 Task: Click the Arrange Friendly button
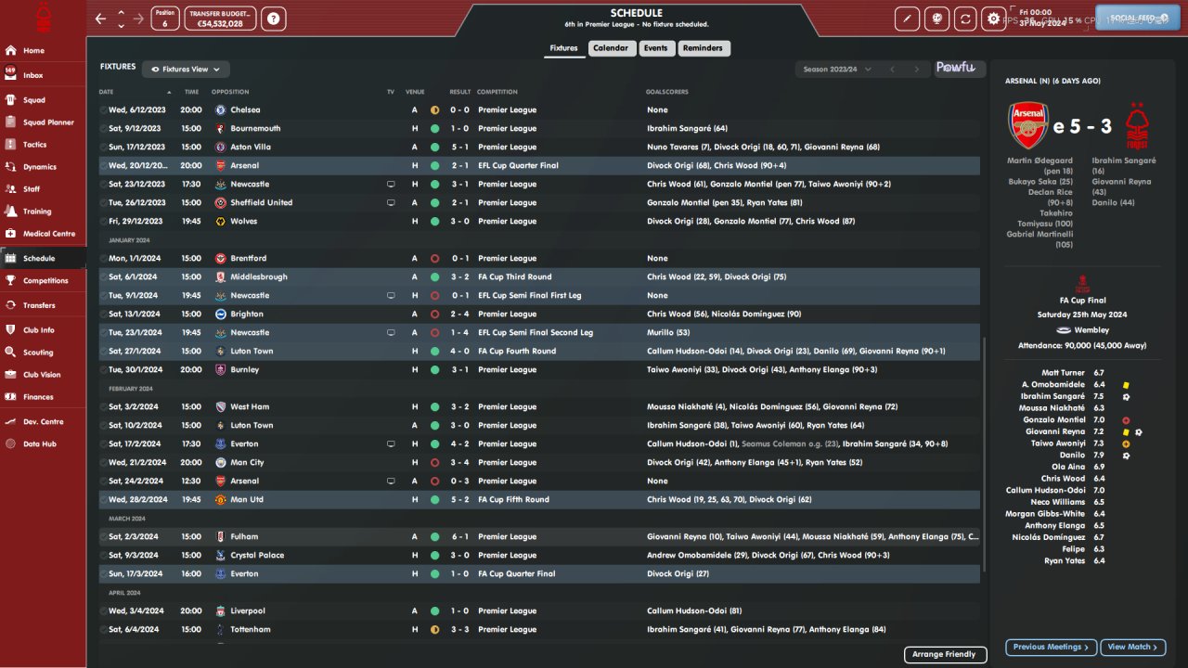click(x=944, y=654)
